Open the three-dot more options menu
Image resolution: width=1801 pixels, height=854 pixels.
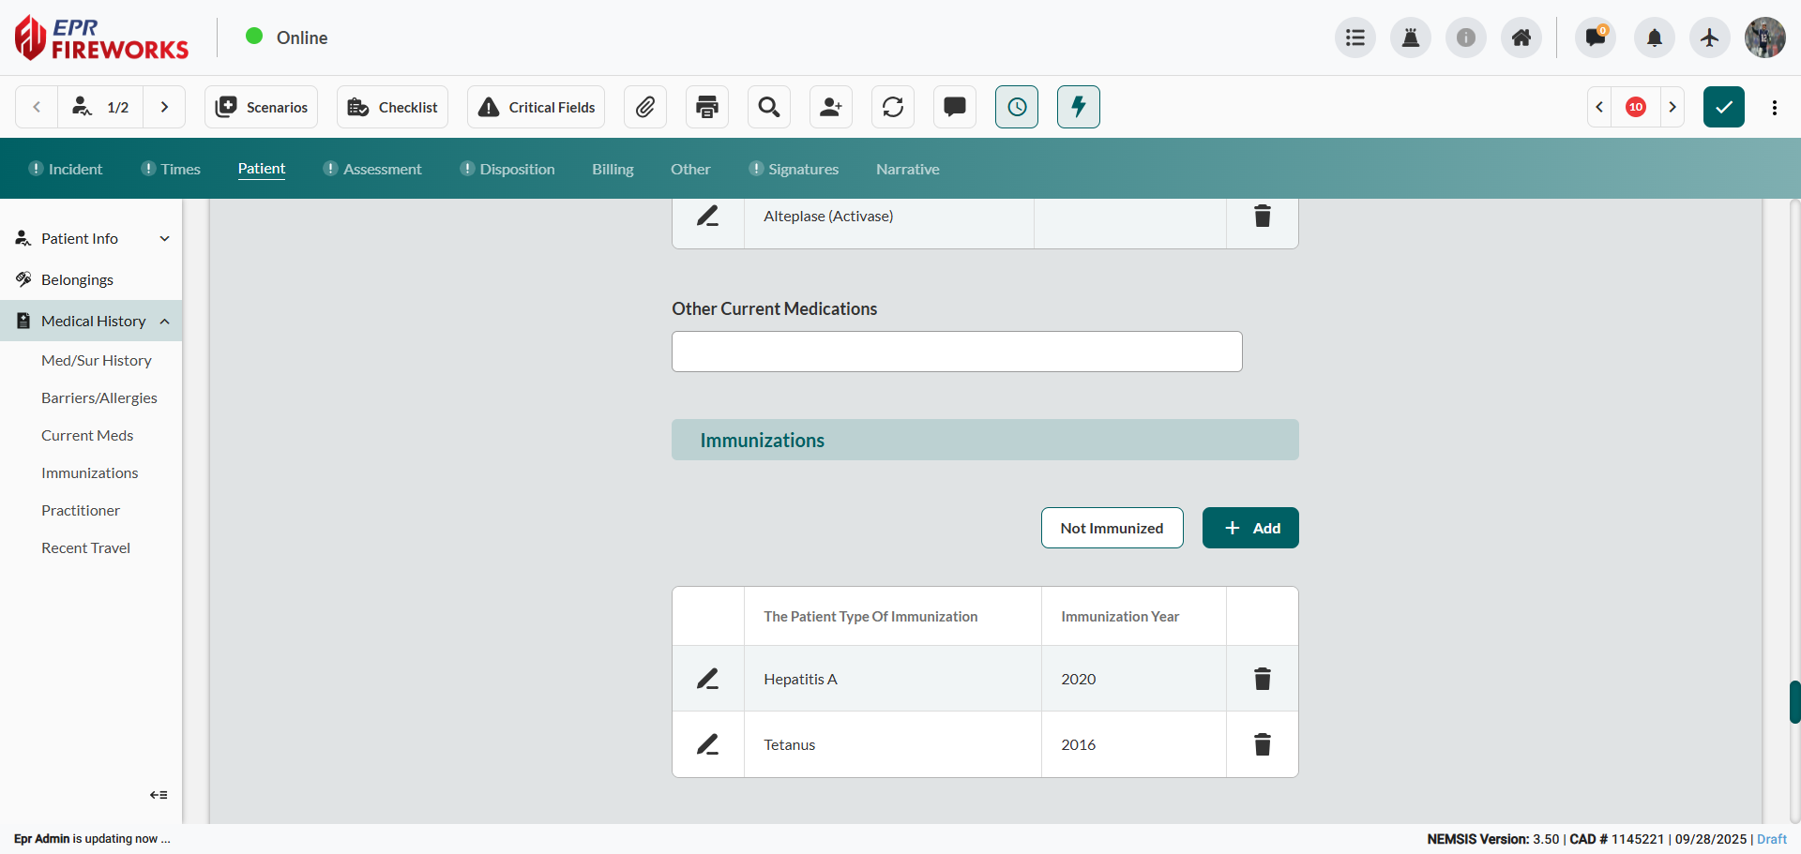coord(1775,107)
